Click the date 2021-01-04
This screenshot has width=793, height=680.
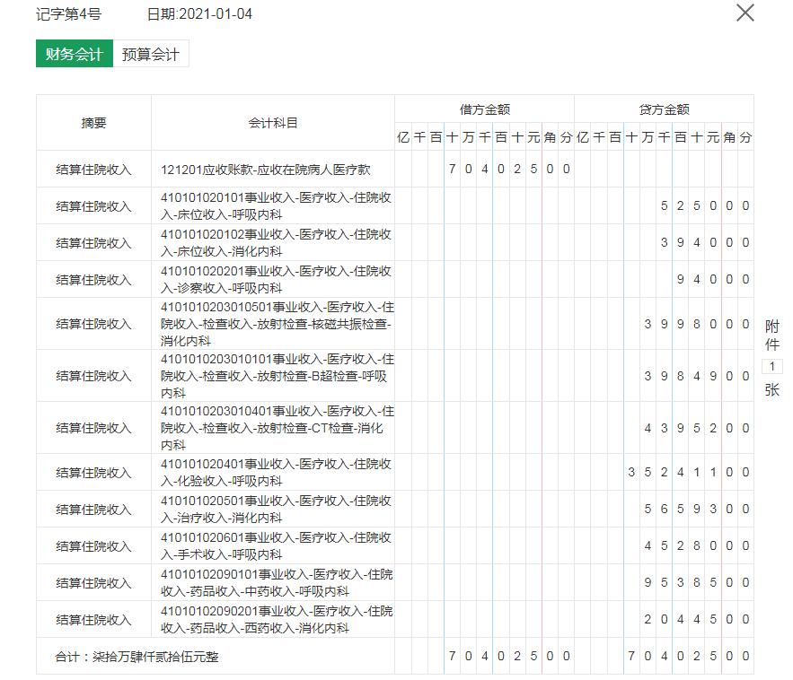[x=200, y=13]
